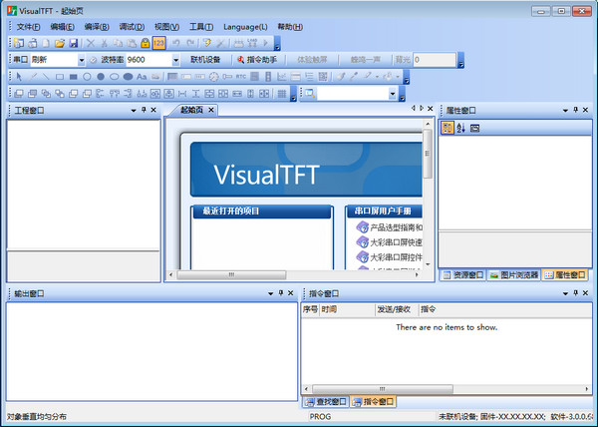
Task: Open the 指令窗口 title bar options arrow
Action: pyautogui.click(x=565, y=293)
